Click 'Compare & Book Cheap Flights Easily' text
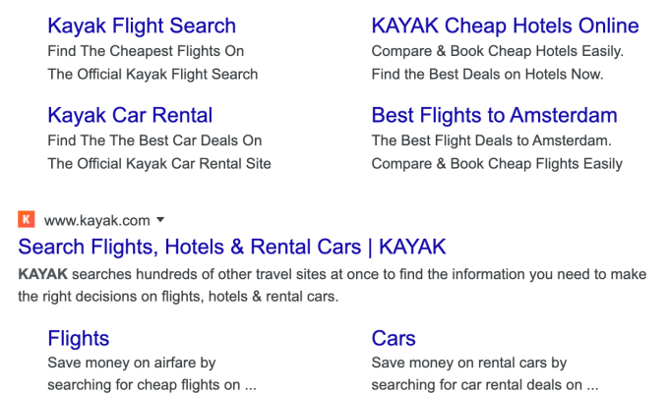 click(x=497, y=164)
